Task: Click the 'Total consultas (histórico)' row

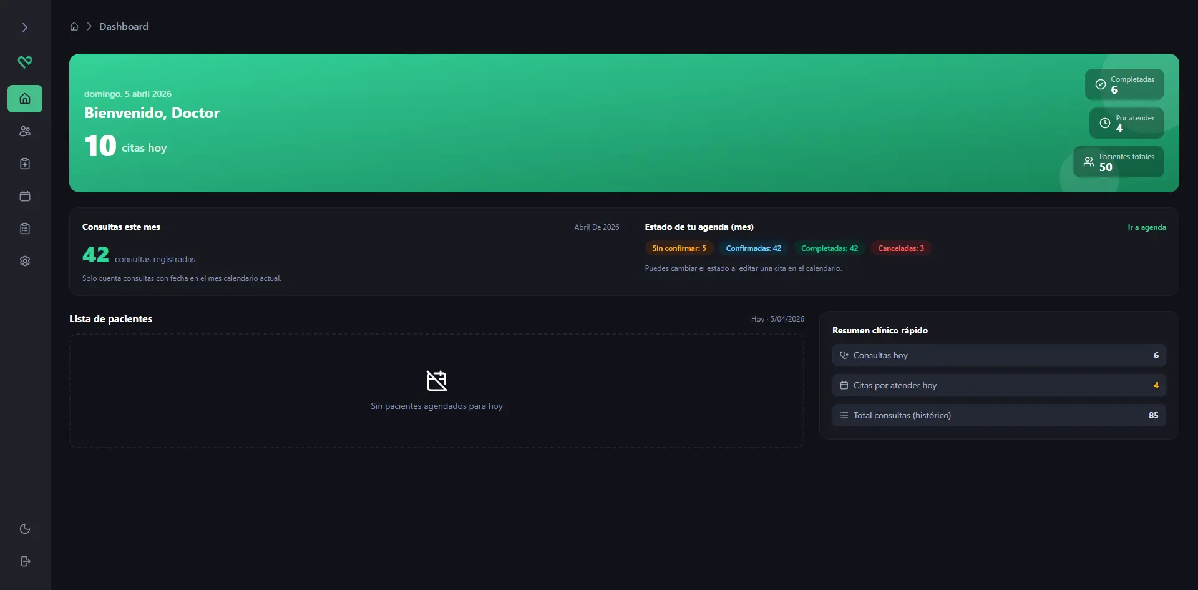Action: 999,415
